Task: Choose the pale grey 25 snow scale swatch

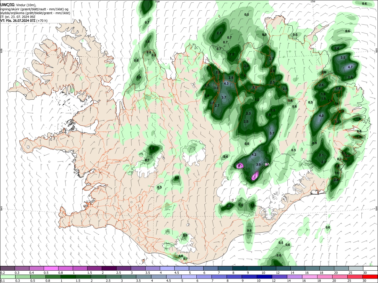Action: click(x=356, y=269)
